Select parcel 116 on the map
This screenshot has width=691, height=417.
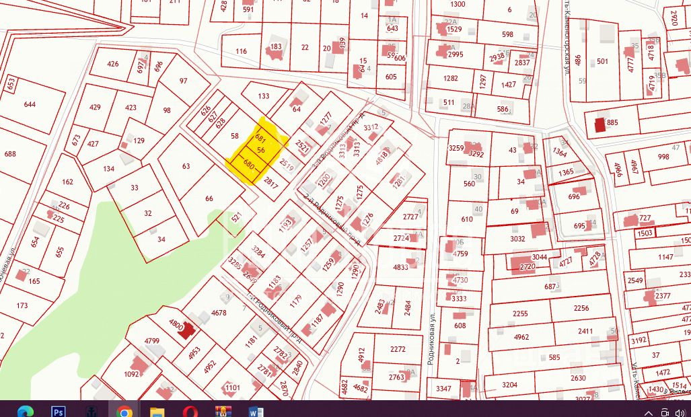(241, 51)
